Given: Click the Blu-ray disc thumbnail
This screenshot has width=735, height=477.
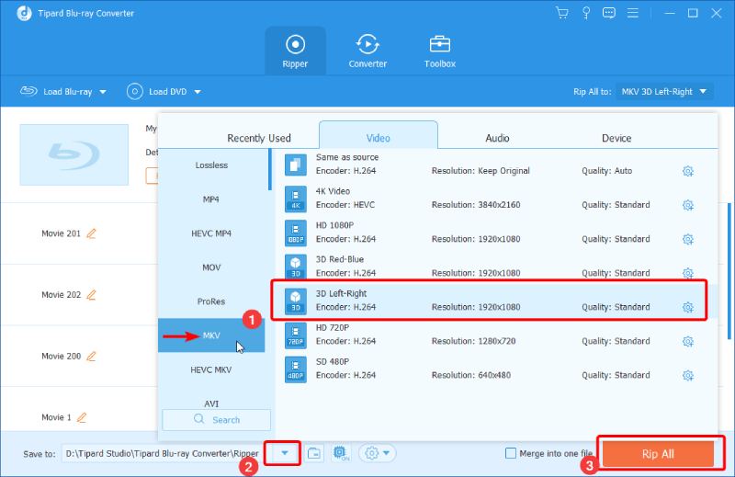Looking at the screenshot, I should pyautogui.click(x=74, y=154).
